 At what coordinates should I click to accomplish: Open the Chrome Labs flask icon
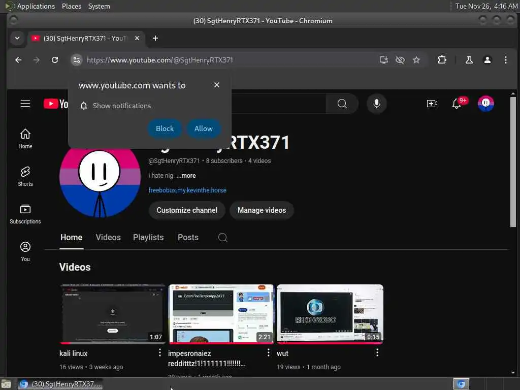pyautogui.click(x=469, y=60)
